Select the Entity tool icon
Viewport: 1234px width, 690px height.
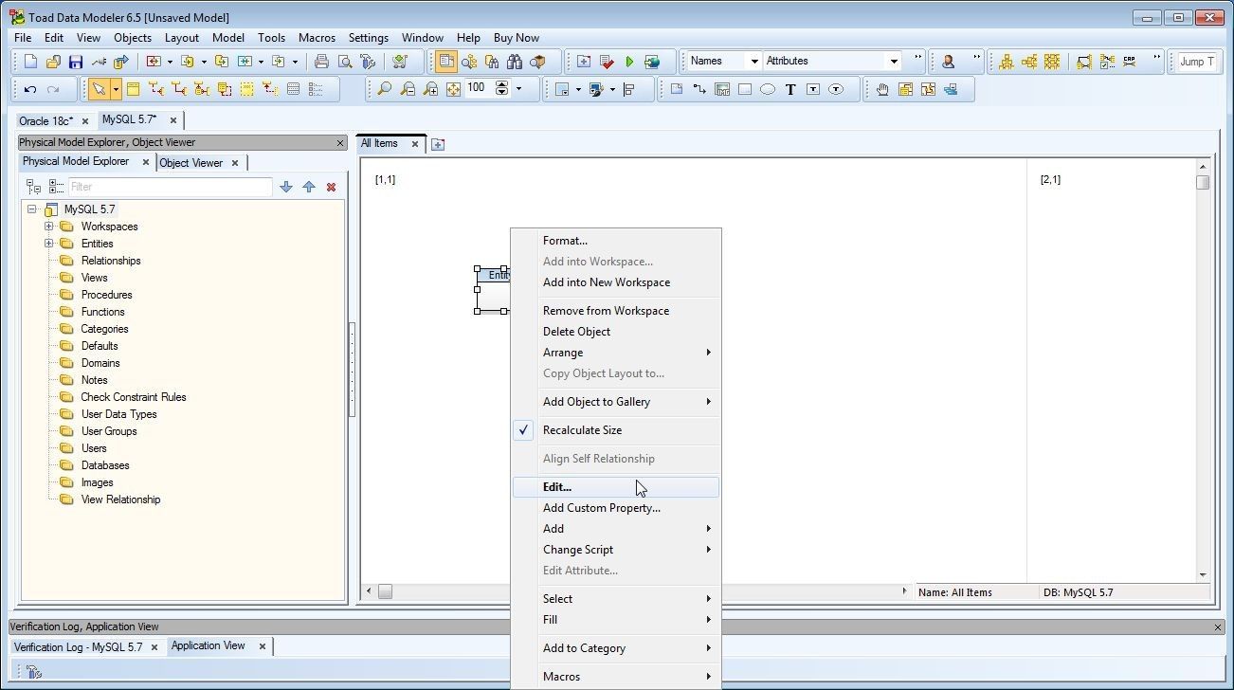coord(133,89)
